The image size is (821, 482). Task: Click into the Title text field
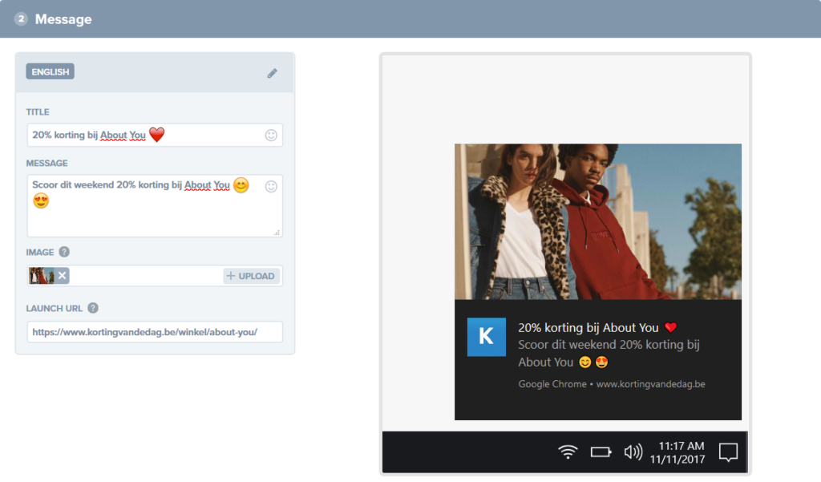pos(144,136)
